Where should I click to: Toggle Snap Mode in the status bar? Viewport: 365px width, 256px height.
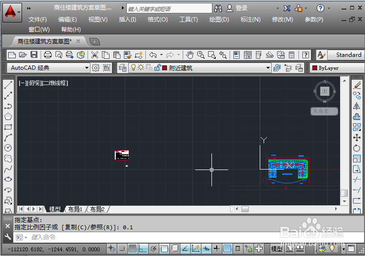pos(122,249)
